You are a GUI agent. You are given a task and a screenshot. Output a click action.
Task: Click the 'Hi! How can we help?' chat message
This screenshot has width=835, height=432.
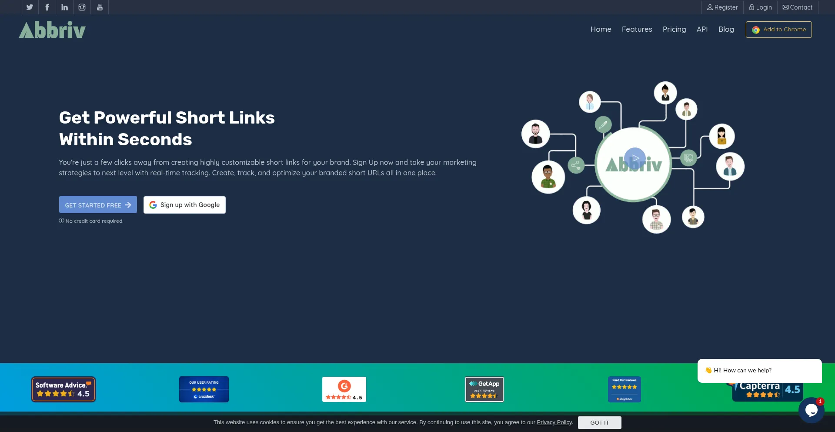[760, 371]
